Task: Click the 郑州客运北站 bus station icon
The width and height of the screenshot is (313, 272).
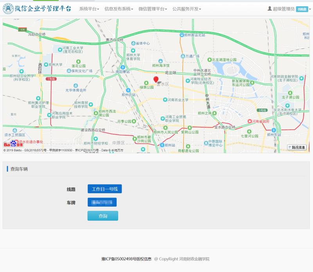Action: click(182, 35)
